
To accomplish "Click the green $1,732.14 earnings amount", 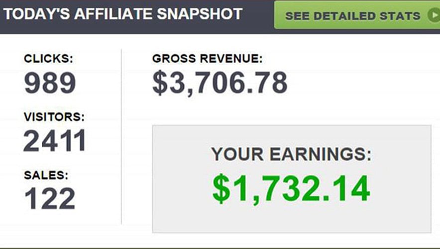I will tap(291, 188).
